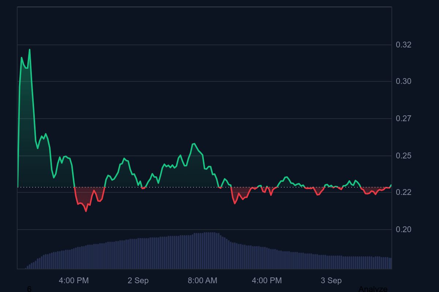
Task: Click the red dip segment after 8:00 AM
Action: pyautogui.click(x=240, y=195)
